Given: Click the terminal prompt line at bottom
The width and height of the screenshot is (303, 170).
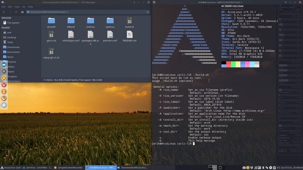Looking at the screenshot, I should [x=173, y=144].
